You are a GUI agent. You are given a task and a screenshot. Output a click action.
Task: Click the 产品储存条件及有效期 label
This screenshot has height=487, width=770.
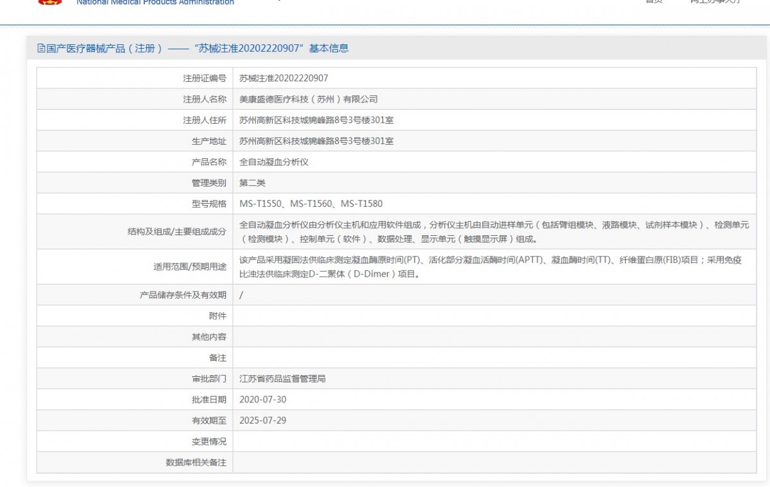(x=183, y=295)
